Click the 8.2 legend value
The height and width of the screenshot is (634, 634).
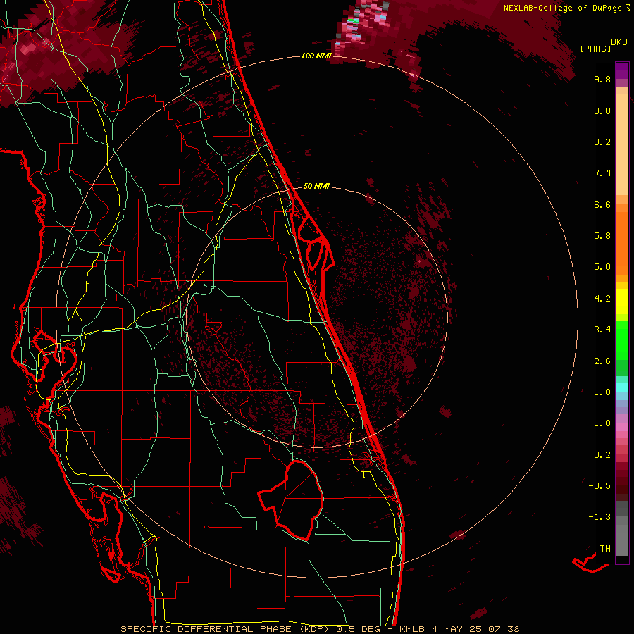(602, 142)
